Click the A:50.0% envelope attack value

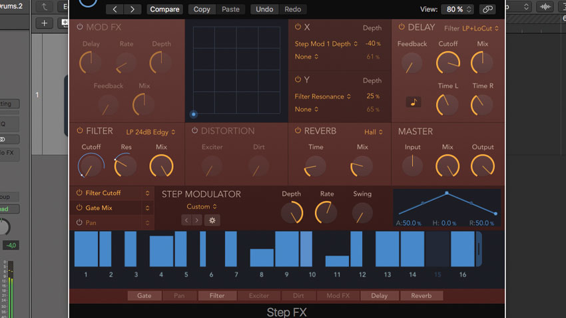(409, 223)
